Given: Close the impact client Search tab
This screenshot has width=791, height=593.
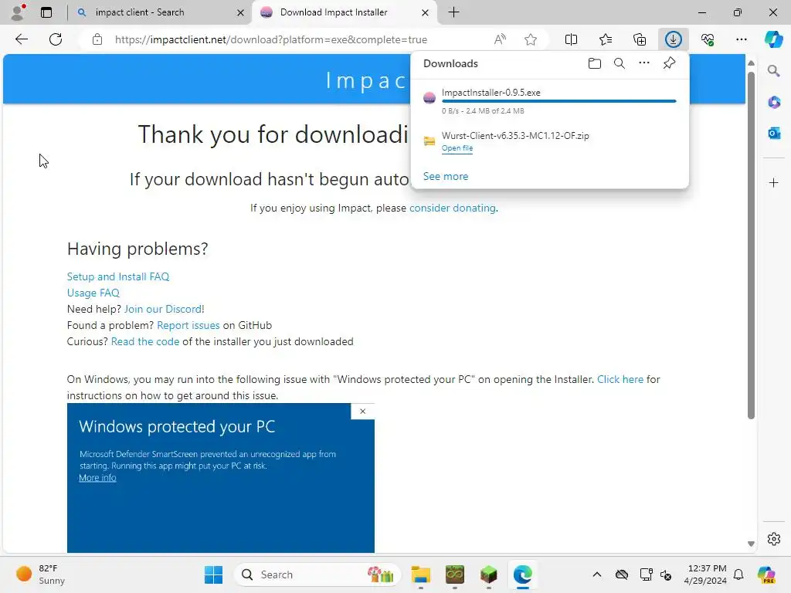Looking at the screenshot, I should [x=241, y=12].
